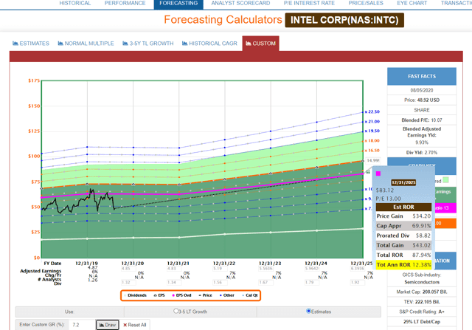This screenshot has width=472, height=330.
Task: Open the Historical tab in top navigation
Action: coord(74,4)
